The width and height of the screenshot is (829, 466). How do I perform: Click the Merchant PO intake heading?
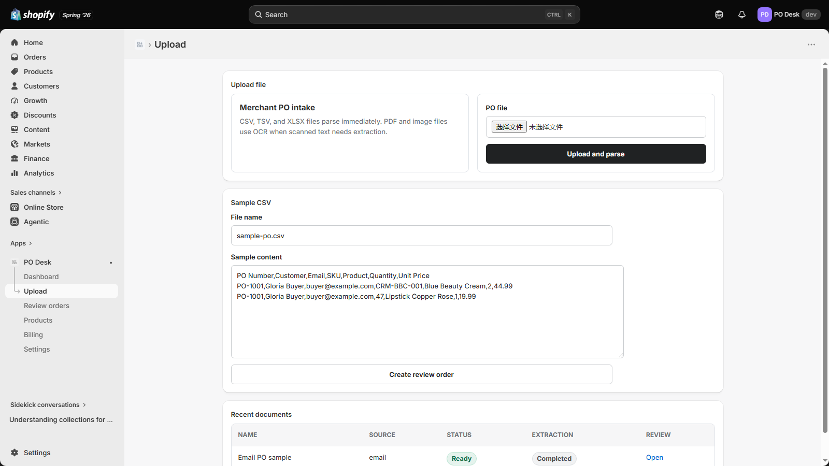(x=277, y=108)
